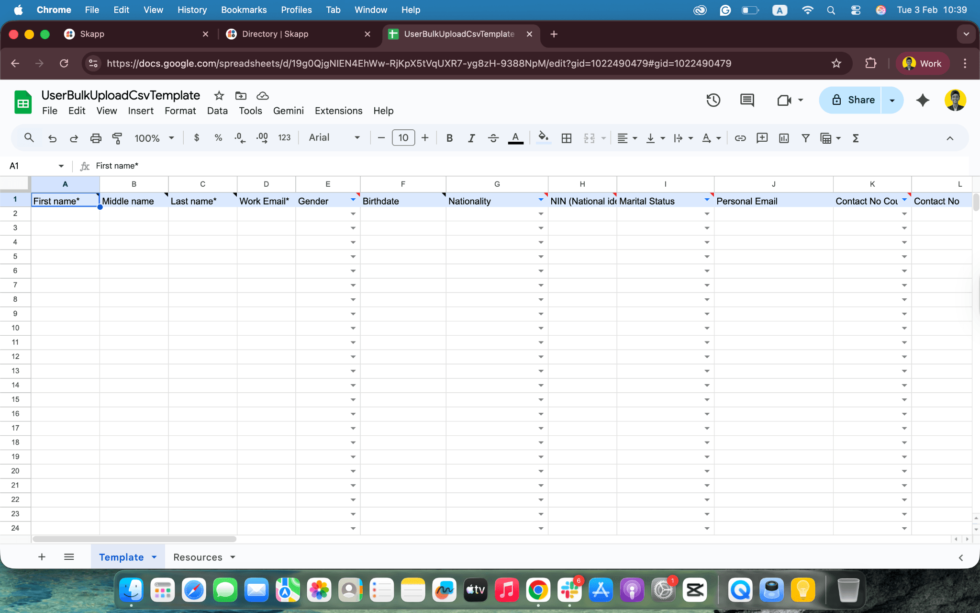Open the fill color picker
Viewport: 980px width, 613px height.
pos(543,138)
